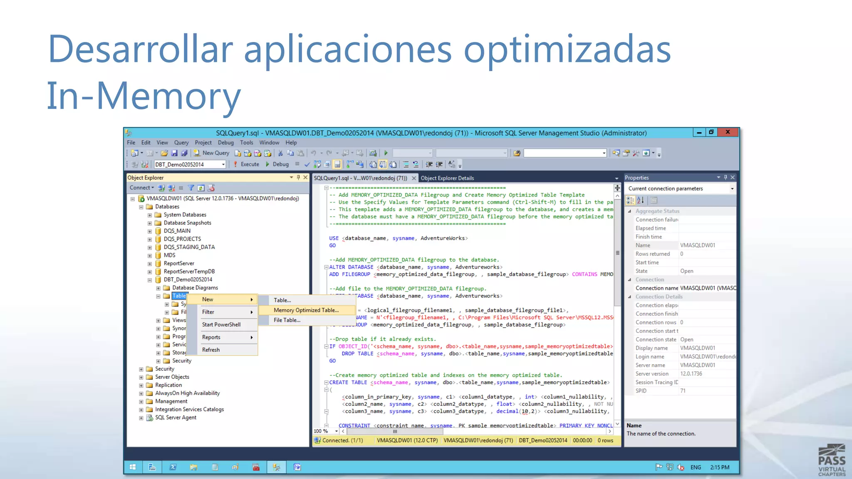
Task: Open the Connect dropdown in Object Explorer
Action: coord(142,188)
